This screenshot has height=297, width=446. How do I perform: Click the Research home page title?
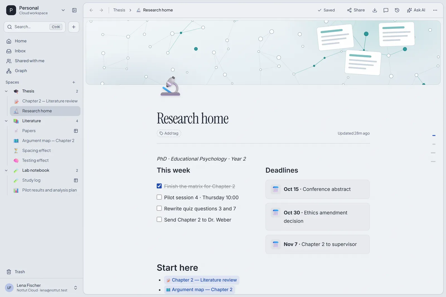click(x=193, y=119)
